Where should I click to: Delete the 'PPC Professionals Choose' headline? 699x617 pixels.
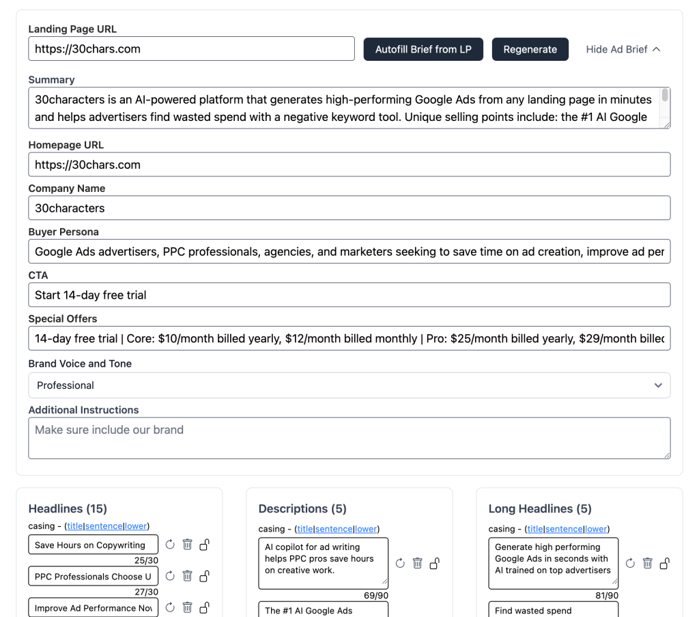[x=187, y=576]
